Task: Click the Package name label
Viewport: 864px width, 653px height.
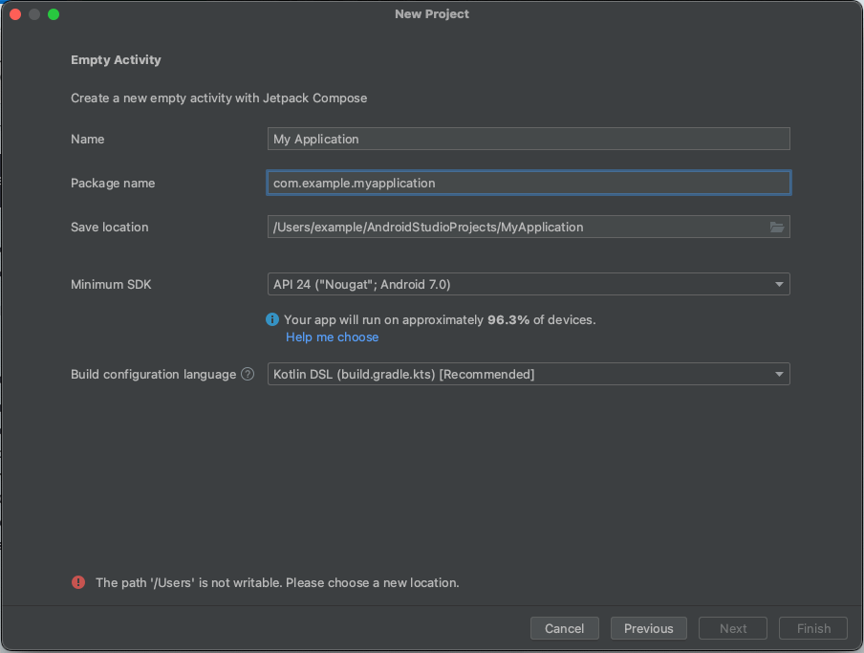Action: click(x=113, y=183)
